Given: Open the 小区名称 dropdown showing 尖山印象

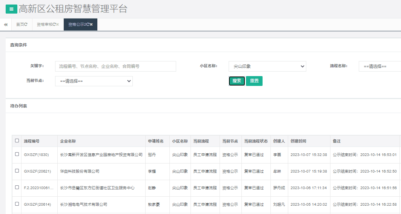Looking at the screenshot, I should pyautogui.click(x=267, y=66).
